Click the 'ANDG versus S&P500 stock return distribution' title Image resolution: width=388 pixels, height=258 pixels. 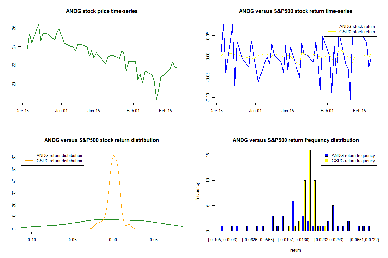point(102,140)
